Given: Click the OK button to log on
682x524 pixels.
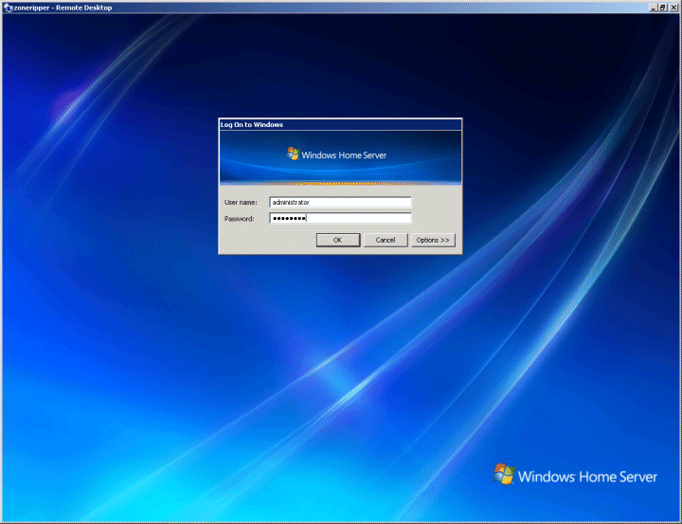Looking at the screenshot, I should 338,240.
